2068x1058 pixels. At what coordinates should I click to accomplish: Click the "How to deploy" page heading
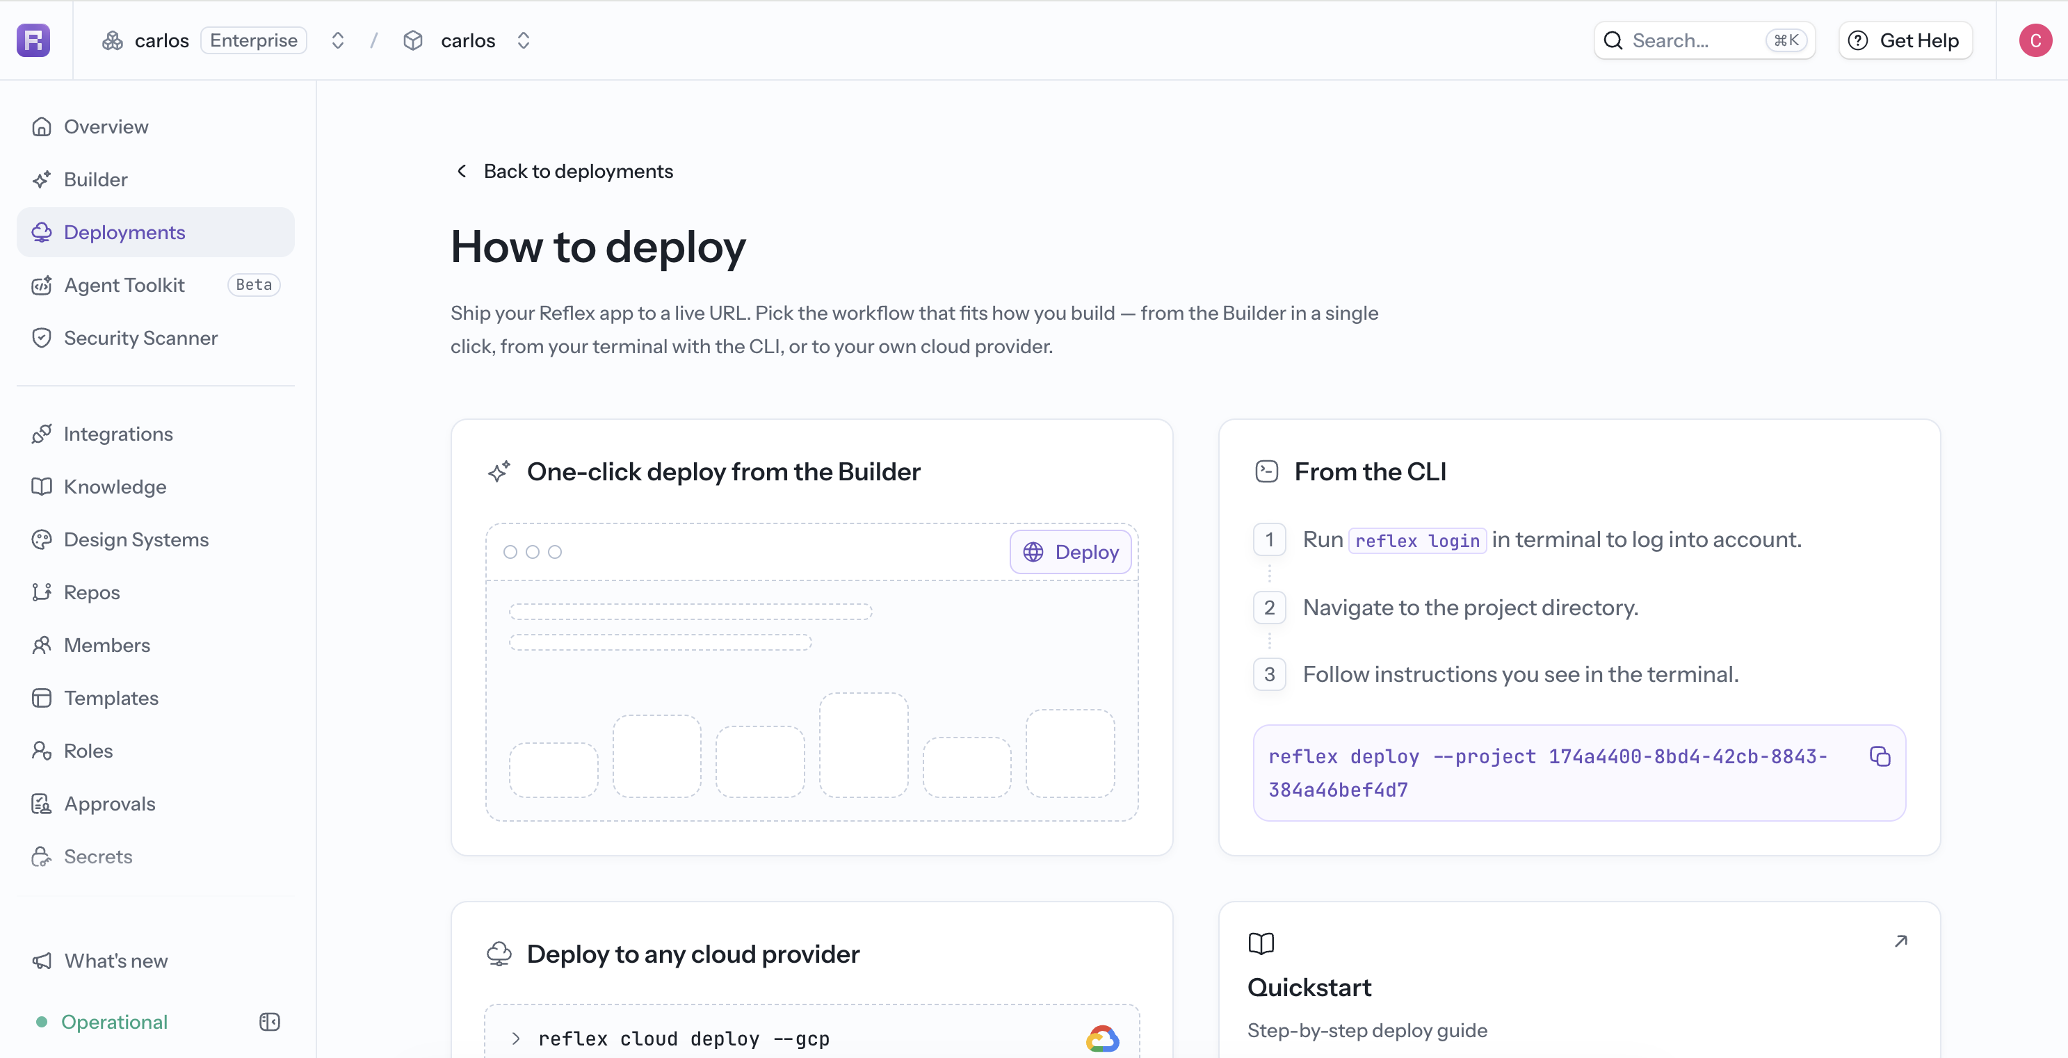pos(598,247)
